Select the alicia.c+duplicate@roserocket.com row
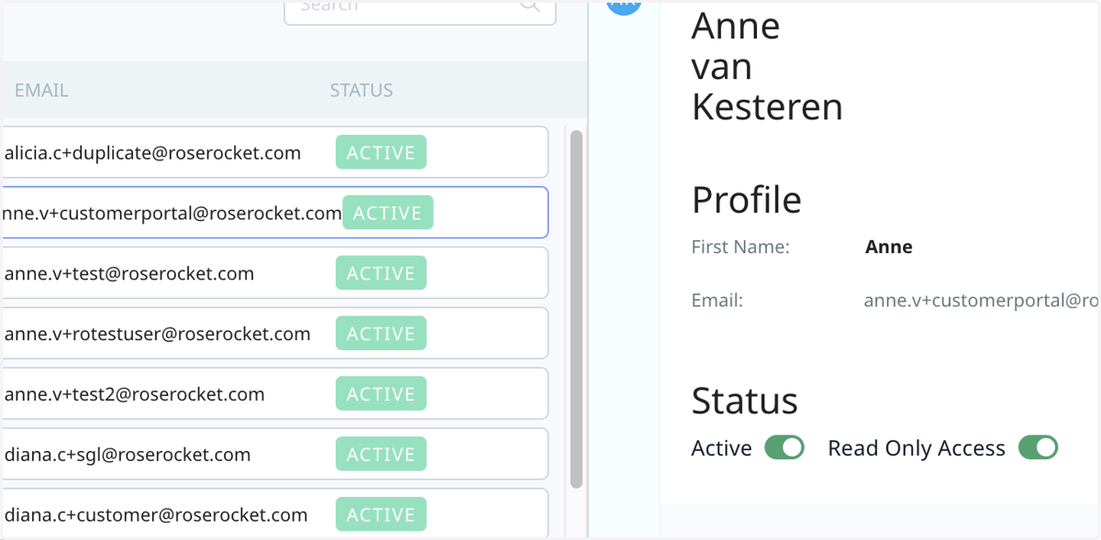This screenshot has height=540, width=1101. [x=274, y=152]
